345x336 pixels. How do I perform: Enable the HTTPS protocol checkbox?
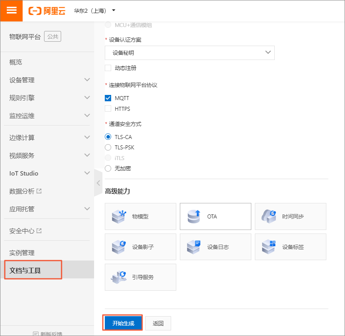coord(108,108)
